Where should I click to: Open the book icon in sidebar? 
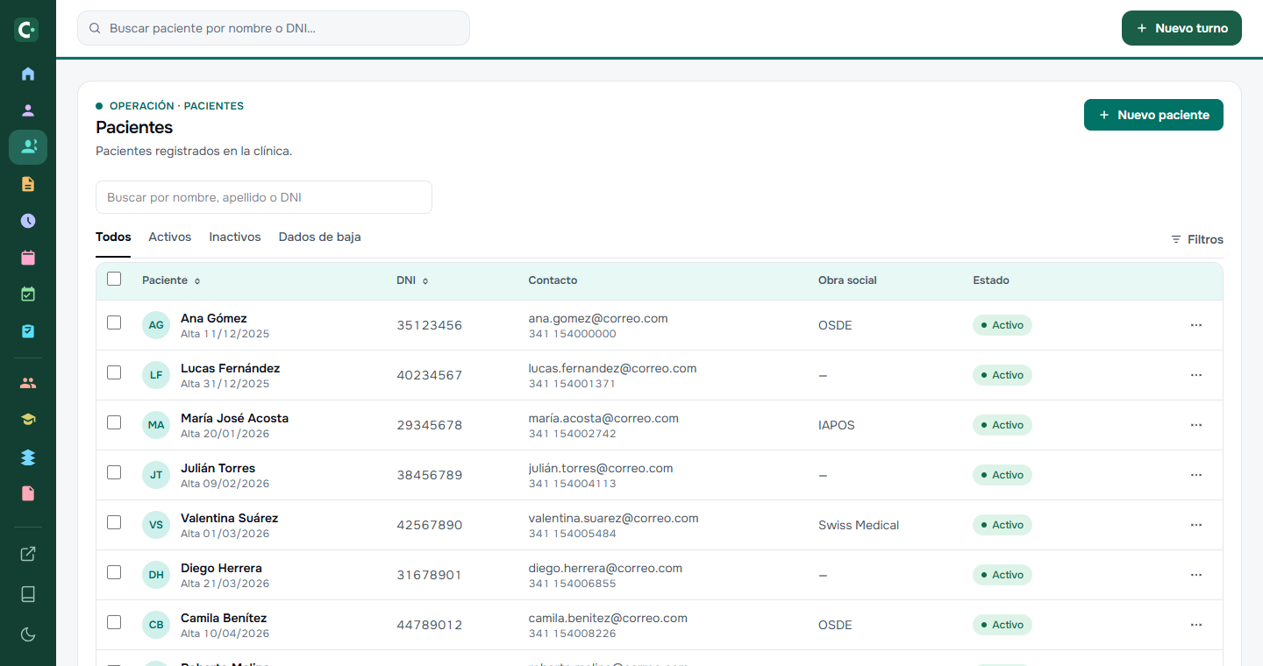(x=28, y=594)
